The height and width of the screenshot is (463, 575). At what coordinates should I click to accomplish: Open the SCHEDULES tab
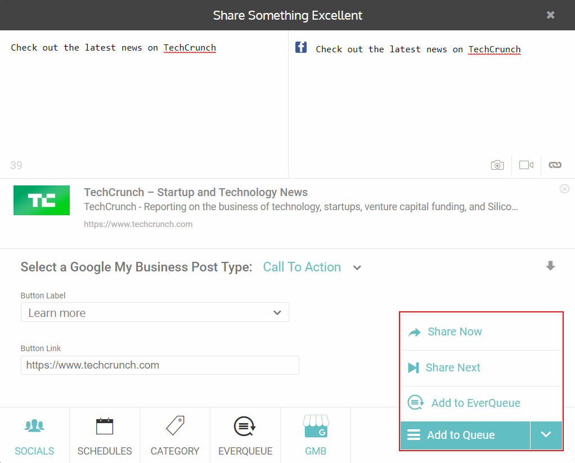pyautogui.click(x=105, y=435)
